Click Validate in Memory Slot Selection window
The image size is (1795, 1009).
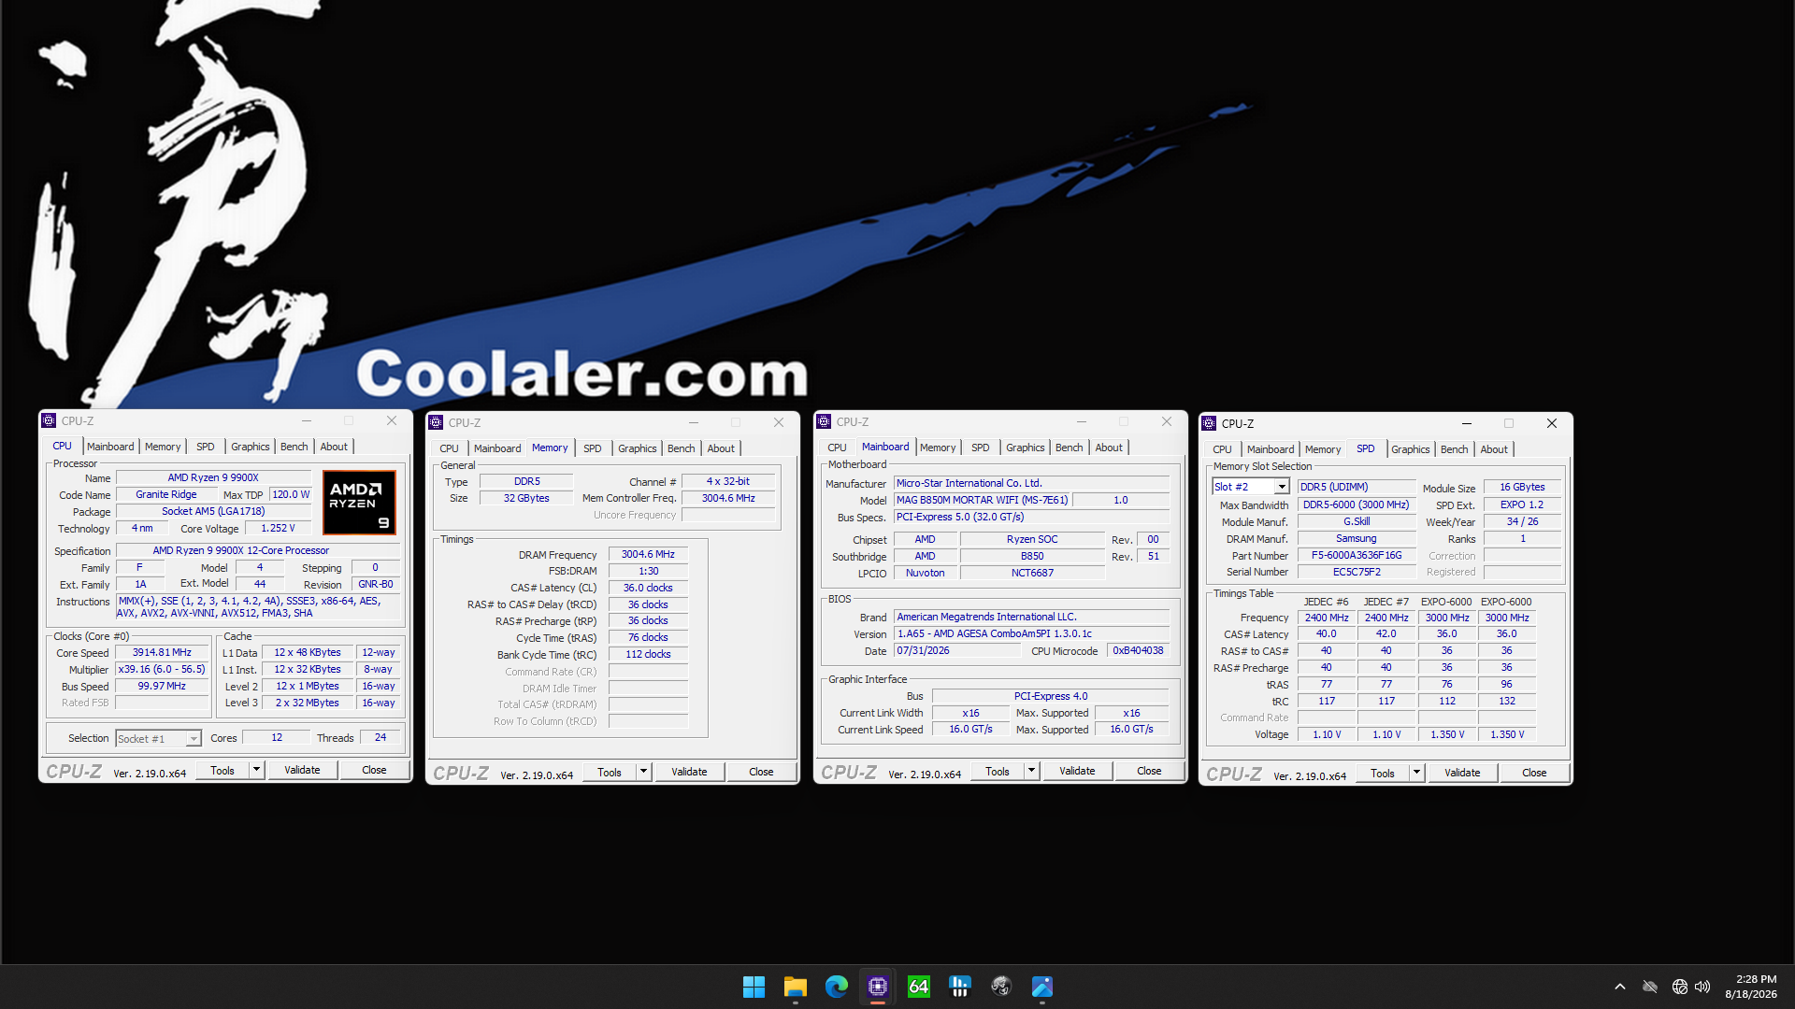pos(1462,774)
